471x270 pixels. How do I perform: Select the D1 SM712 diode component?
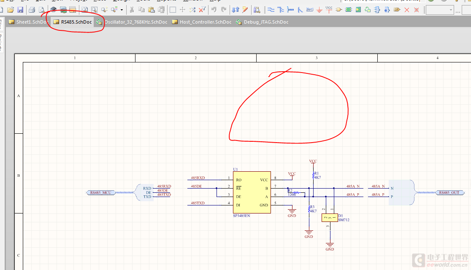pos(330,218)
